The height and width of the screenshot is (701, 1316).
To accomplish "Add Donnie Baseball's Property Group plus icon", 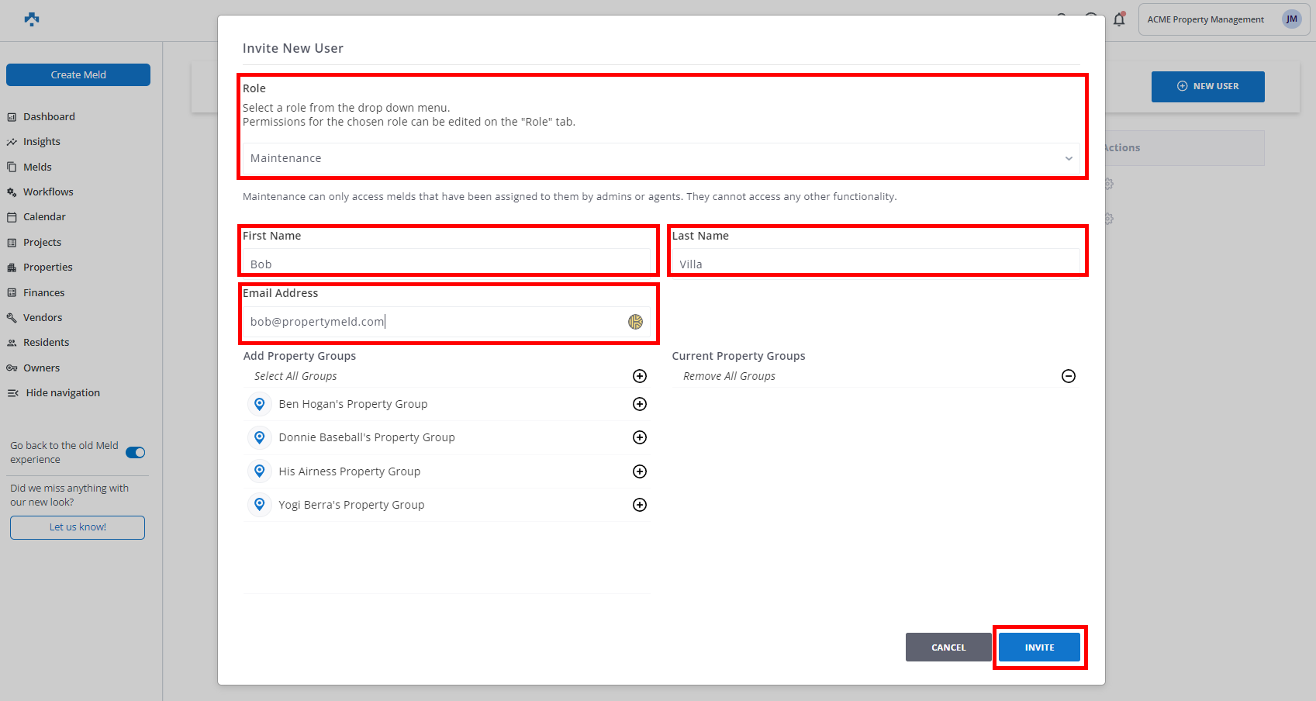I will pos(640,437).
